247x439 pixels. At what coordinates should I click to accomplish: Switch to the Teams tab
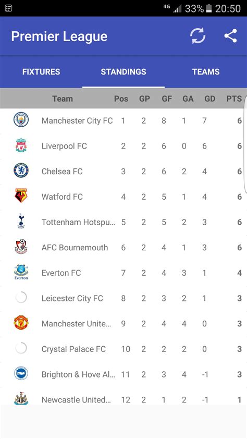coord(206,71)
